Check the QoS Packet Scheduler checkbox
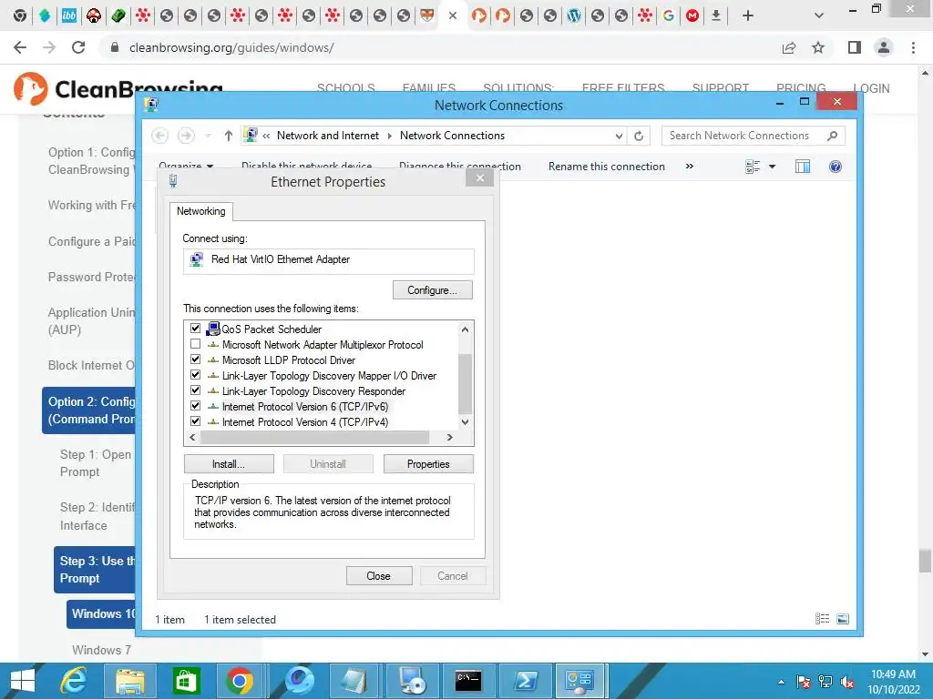This screenshot has width=933, height=699. tap(195, 328)
